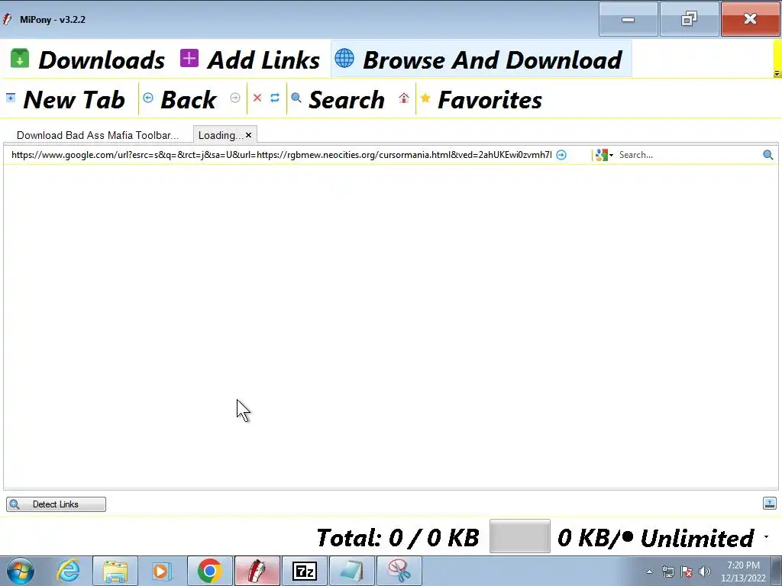Open the Downloads section
Image resolution: width=782 pixels, height=586 pixels.
point(88,60)
